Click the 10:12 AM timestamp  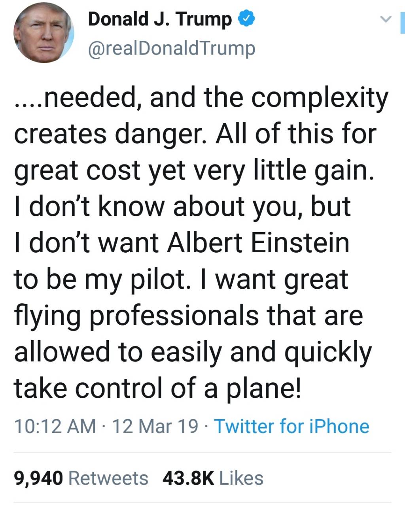click(x=55, y=426)
